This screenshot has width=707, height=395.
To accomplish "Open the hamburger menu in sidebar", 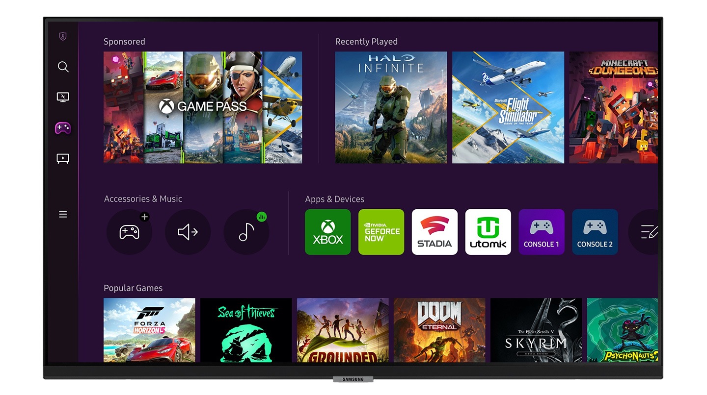I will tap(63, 214).
